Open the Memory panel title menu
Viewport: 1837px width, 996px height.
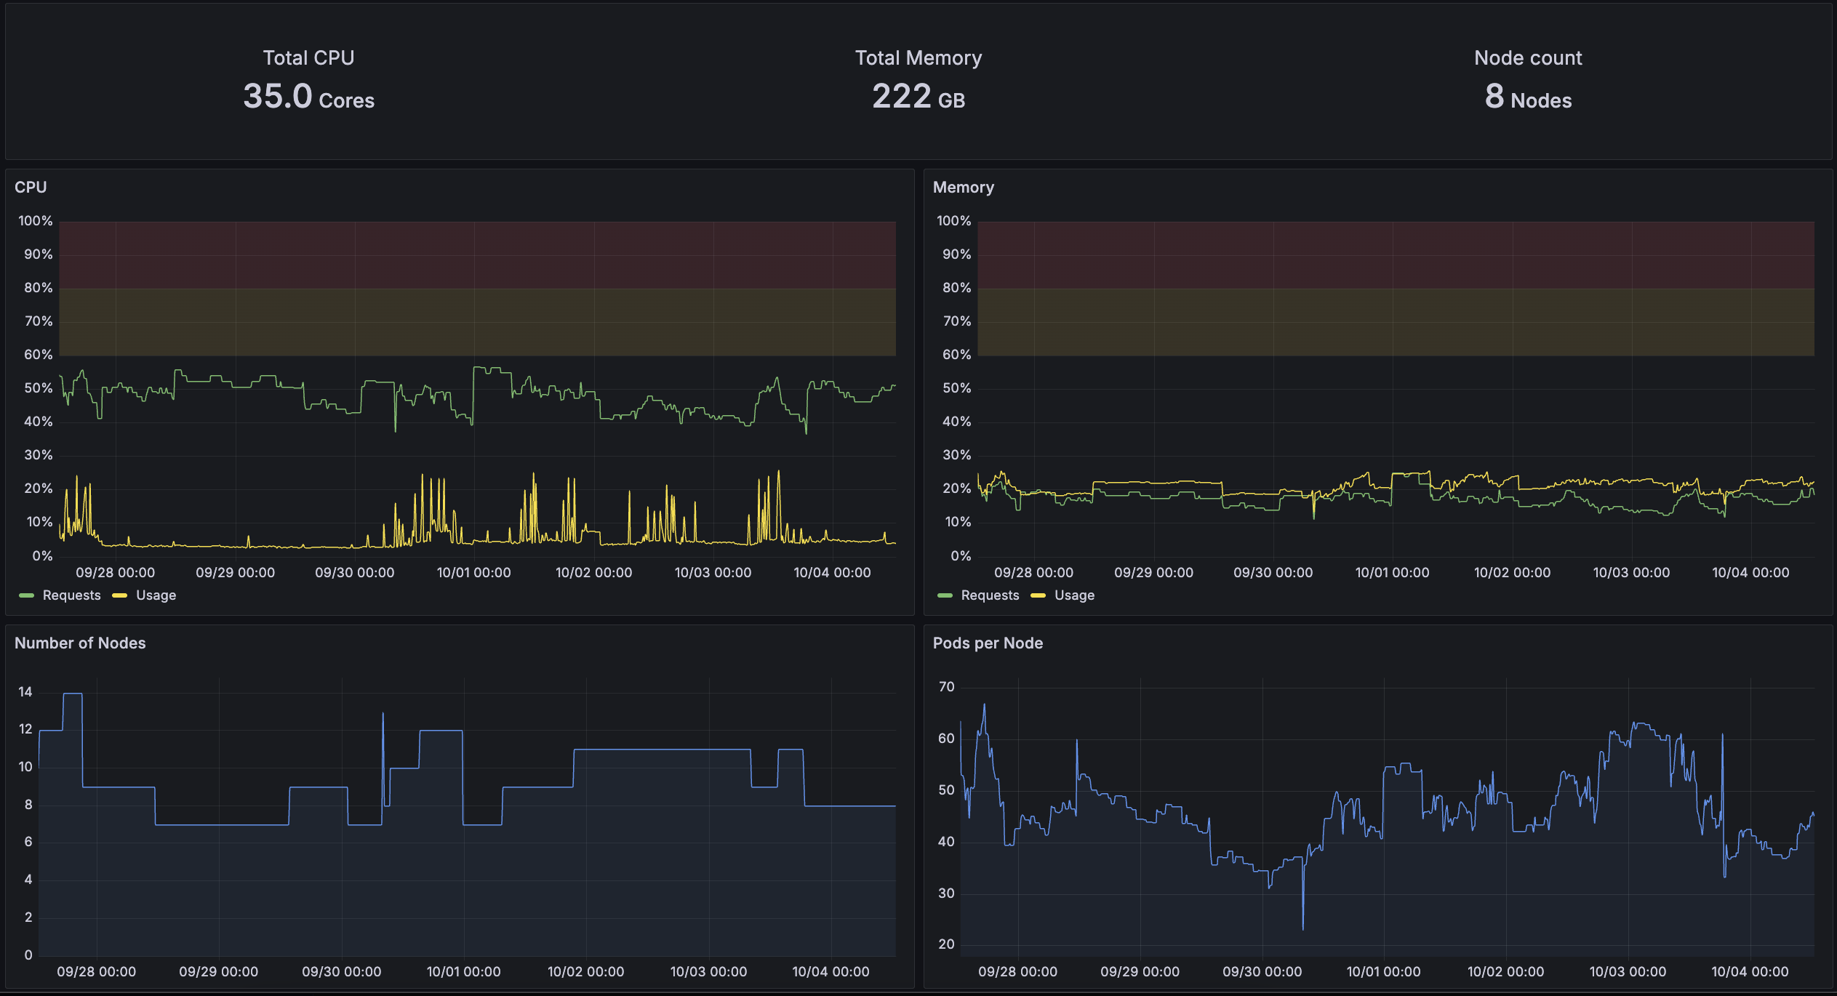(964, 187)
